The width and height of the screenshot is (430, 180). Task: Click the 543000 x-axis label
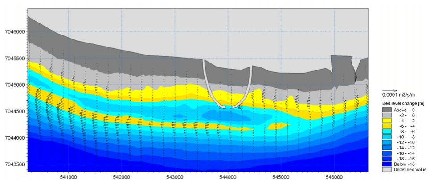[x=175, y=176]
